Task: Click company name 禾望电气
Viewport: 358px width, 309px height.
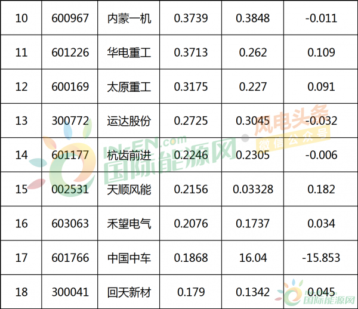Action: click(129, 224)
